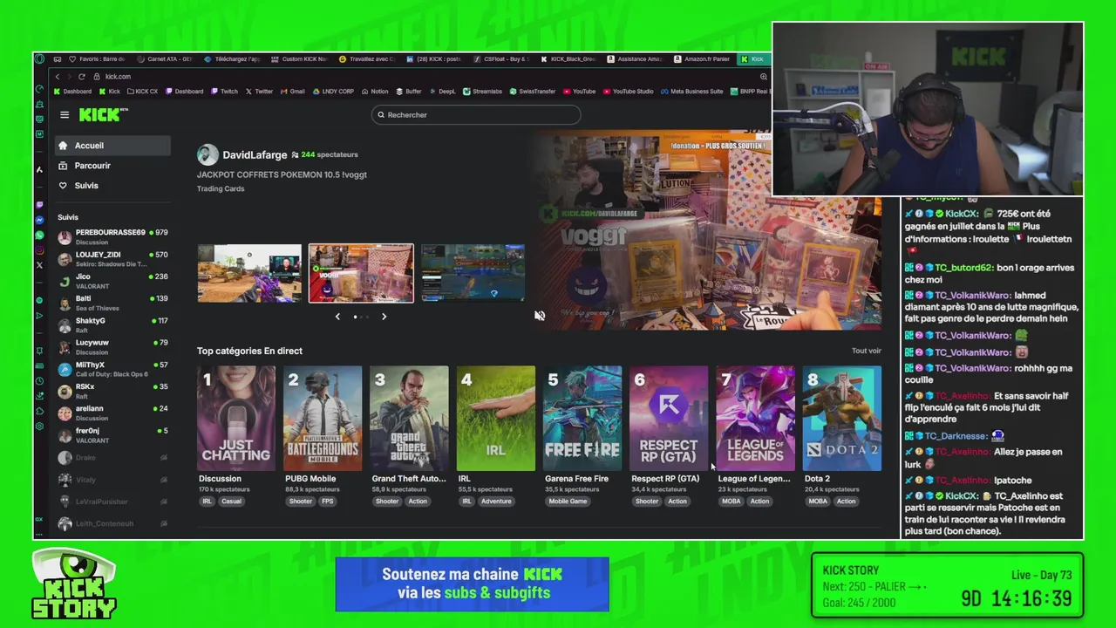Click the FPS tag under PUBG Mobile
Image resolution: width=1116 pixels, height=628 pixels.
pyautogui.click(x=327, y=502)
